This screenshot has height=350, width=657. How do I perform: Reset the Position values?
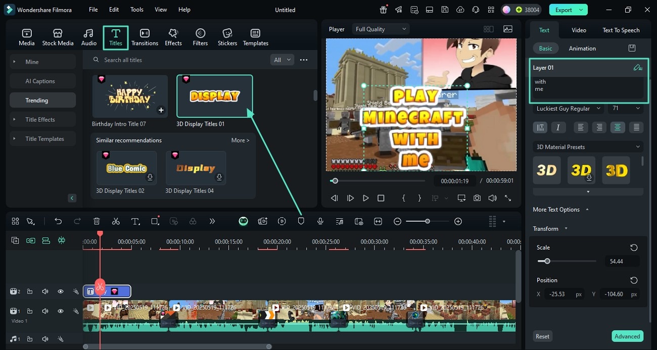tap(634, 280)
